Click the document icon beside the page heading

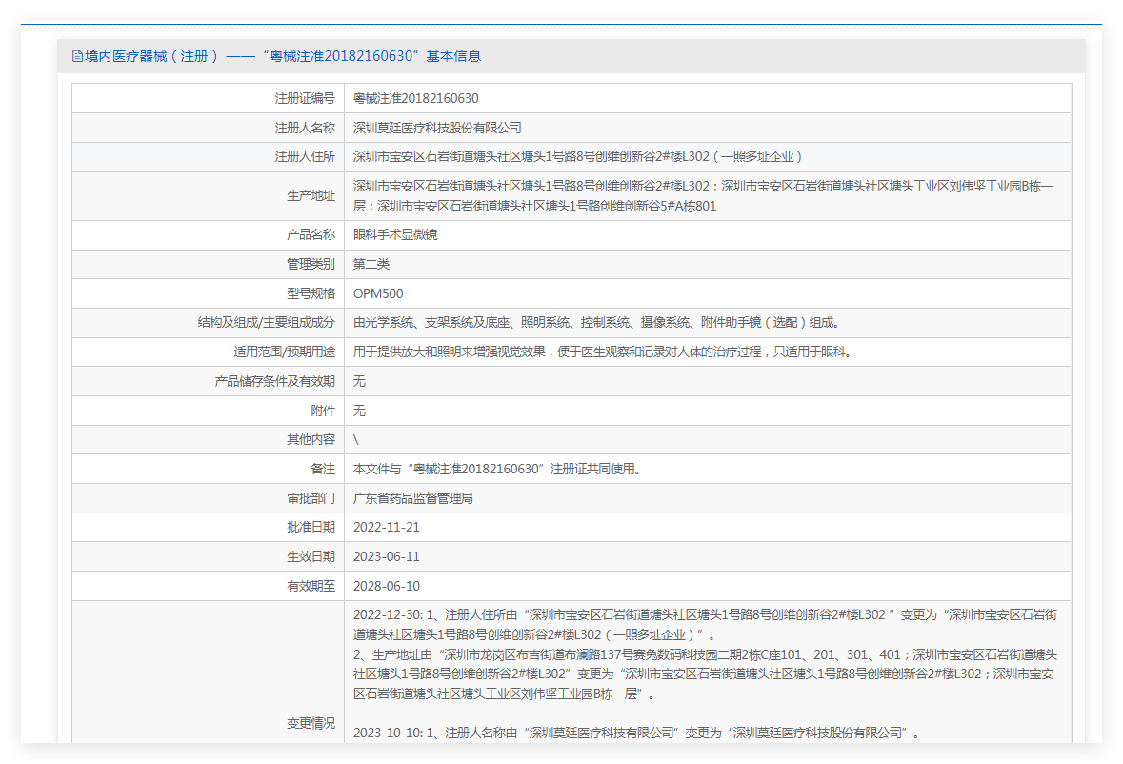coord(77,56)
